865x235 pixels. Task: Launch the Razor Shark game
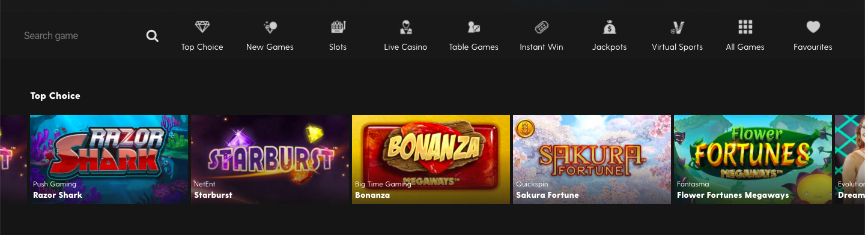tap(109, 159)
